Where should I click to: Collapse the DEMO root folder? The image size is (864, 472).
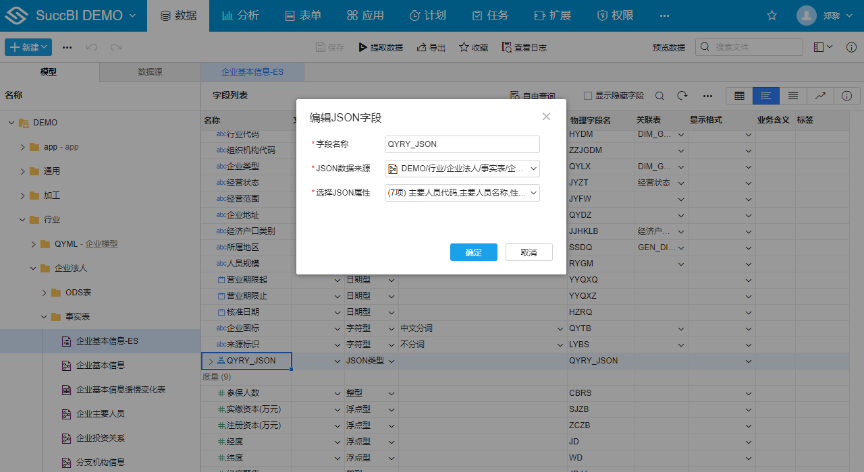click(11, 123)
